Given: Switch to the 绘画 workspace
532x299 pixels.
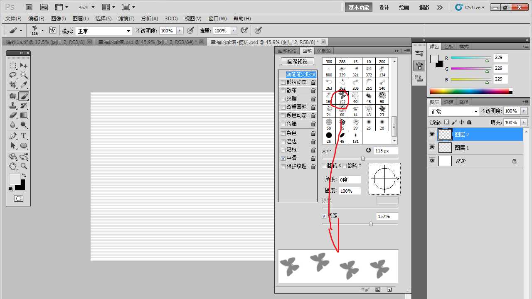Looking at the screenshot, I should point(404,7).
